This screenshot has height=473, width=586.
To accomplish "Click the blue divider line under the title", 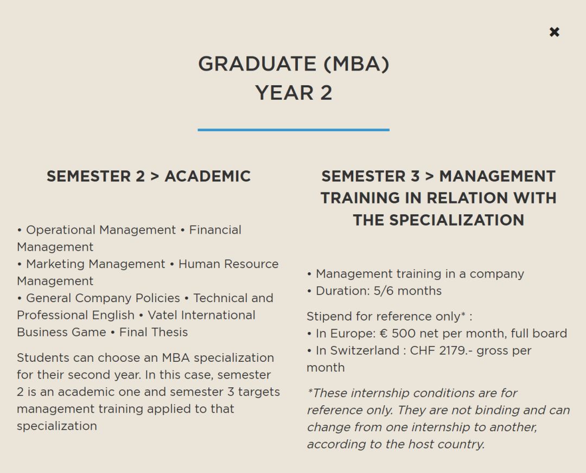I will coord(294,130).
